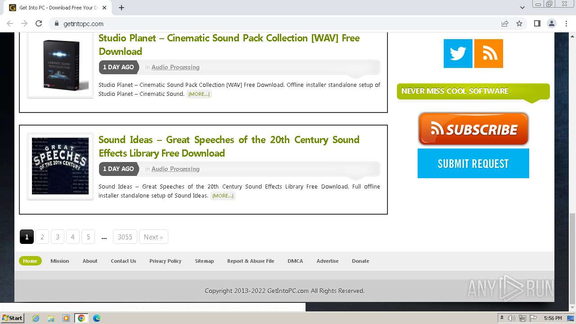Open Studio Planet Cinematic Sound Pack title
The width and height of the screenshot is (576, 324).
(229, 45)
